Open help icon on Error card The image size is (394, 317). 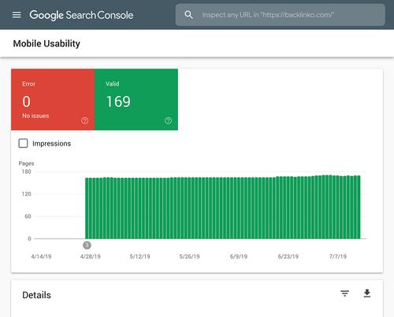(x=84, y=120)
